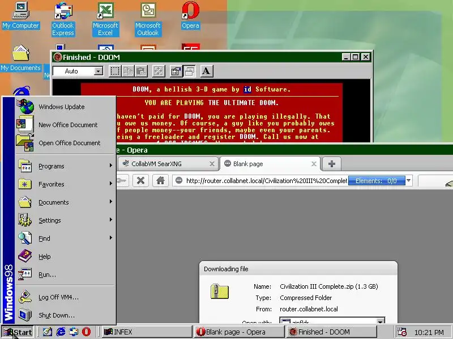The height and width of the screenshot is (339, 453).
Task: Switch to INFEX taskbar button
Action: 147,332
